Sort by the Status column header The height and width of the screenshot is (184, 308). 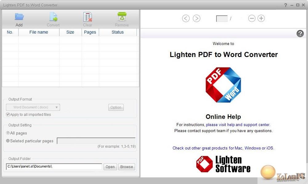118,32
